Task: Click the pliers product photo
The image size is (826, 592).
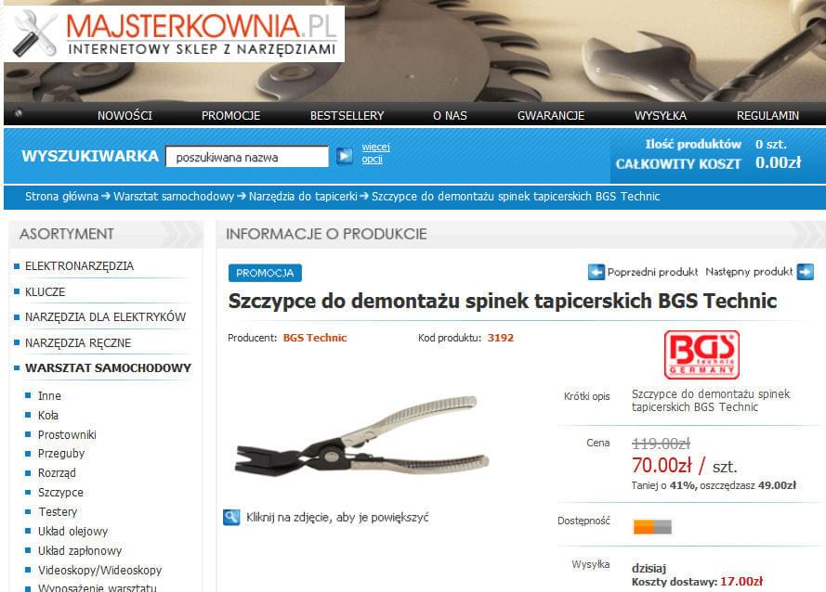Action: coord(363,436)
